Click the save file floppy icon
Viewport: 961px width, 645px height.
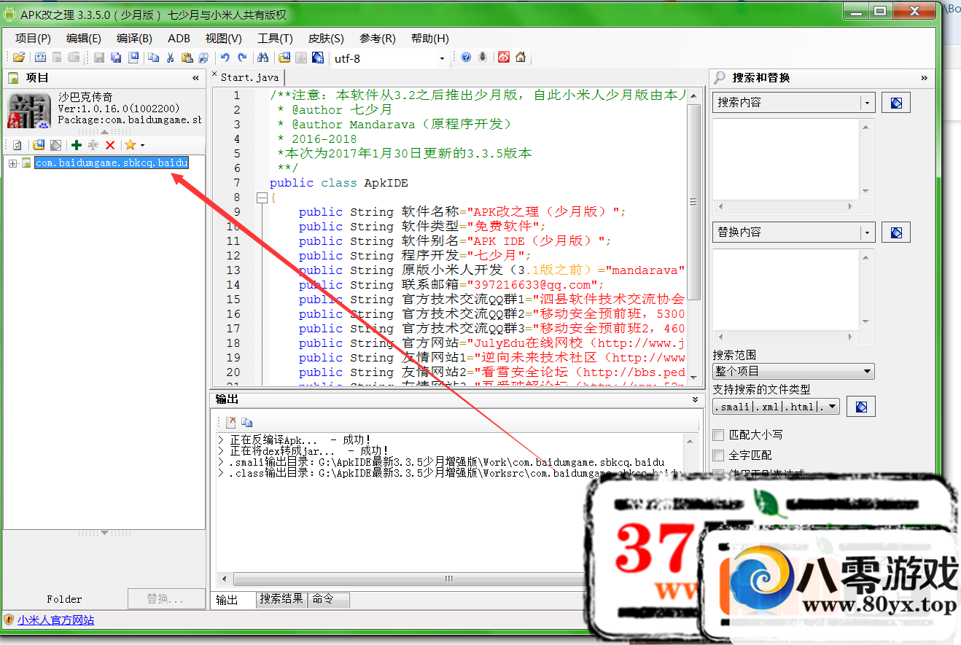tap(98, 58)
